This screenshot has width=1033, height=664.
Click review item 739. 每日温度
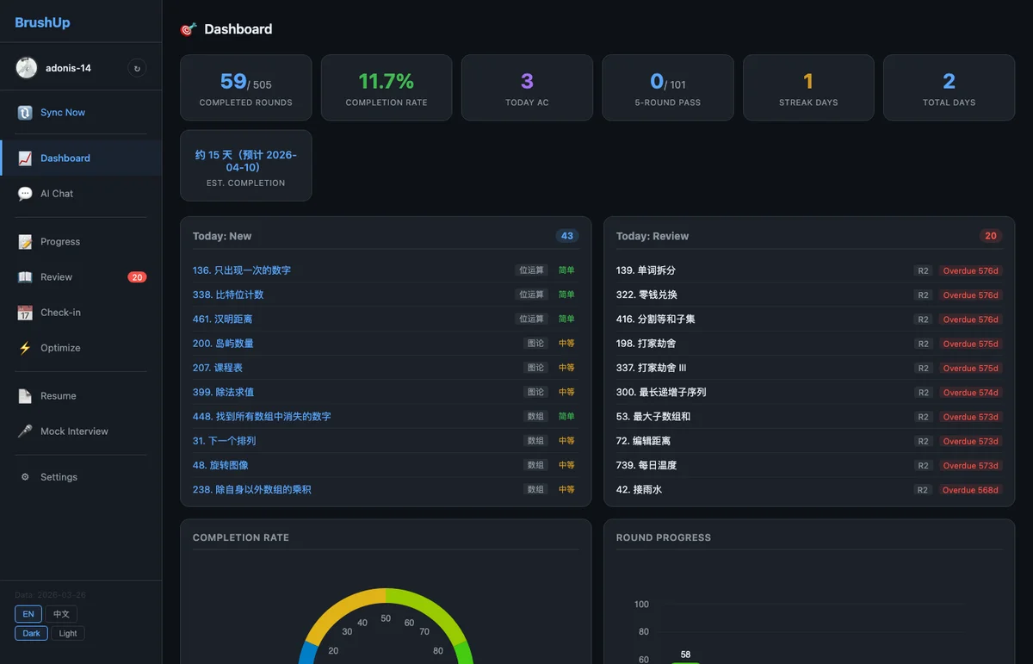646,465
